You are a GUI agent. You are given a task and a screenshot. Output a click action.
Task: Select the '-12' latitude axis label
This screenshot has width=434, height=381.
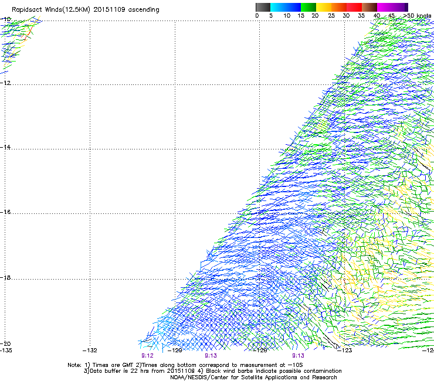(6, 83)
